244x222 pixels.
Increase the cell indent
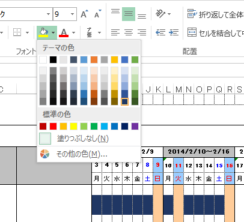click(174, 32)
